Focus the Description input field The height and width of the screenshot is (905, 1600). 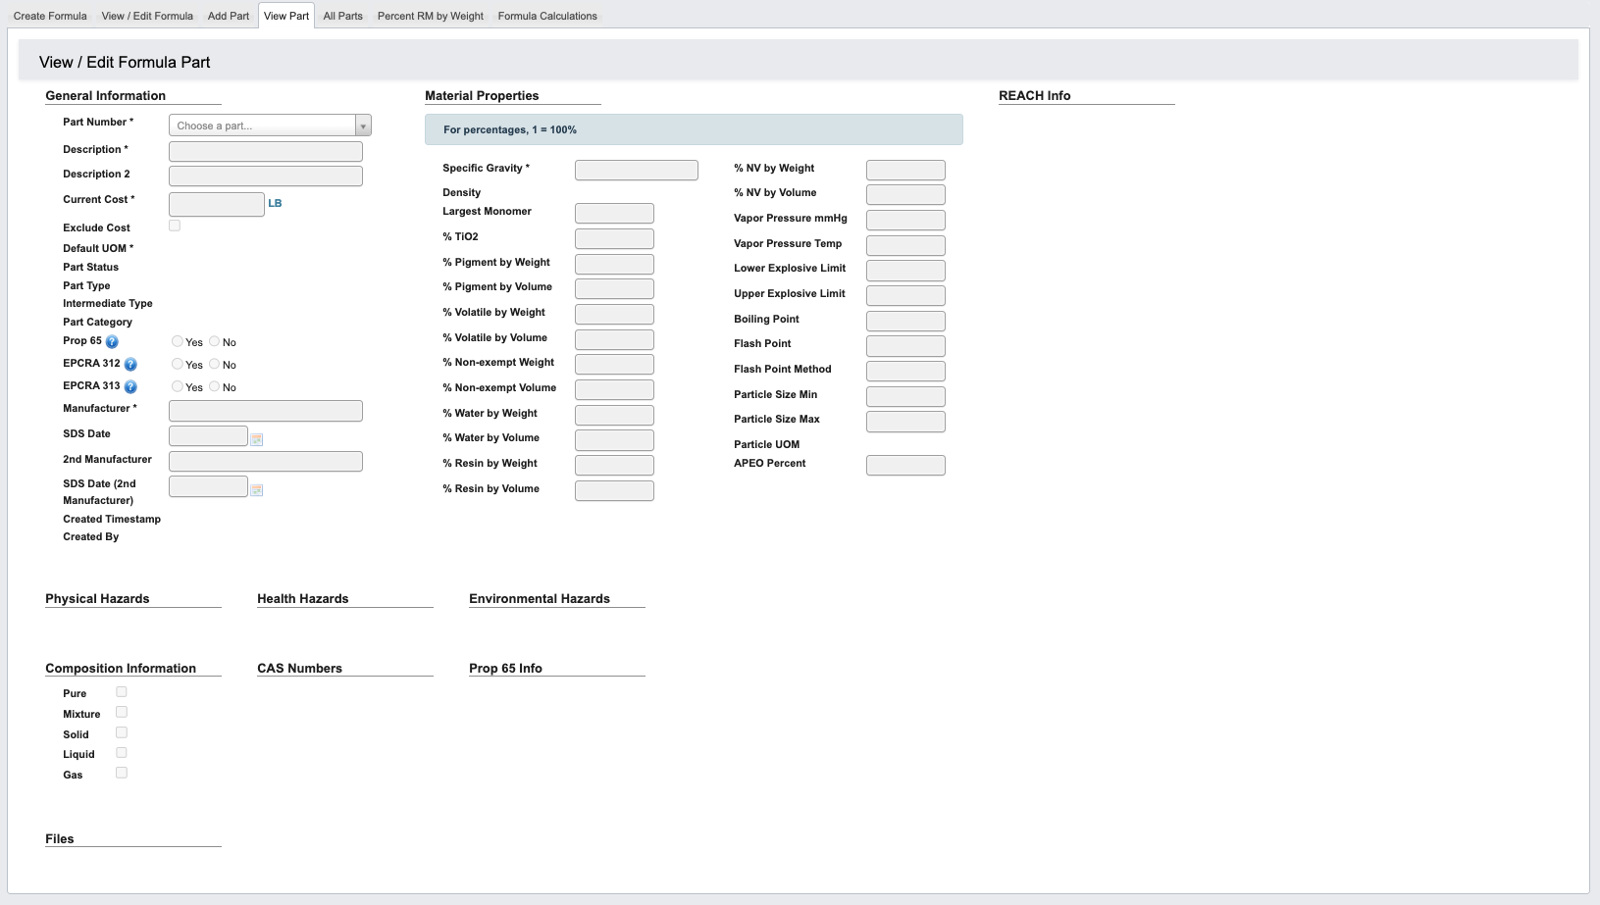tap(266, 151)
